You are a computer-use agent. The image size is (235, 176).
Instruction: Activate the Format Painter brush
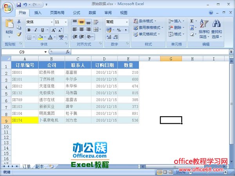point(19,35)
